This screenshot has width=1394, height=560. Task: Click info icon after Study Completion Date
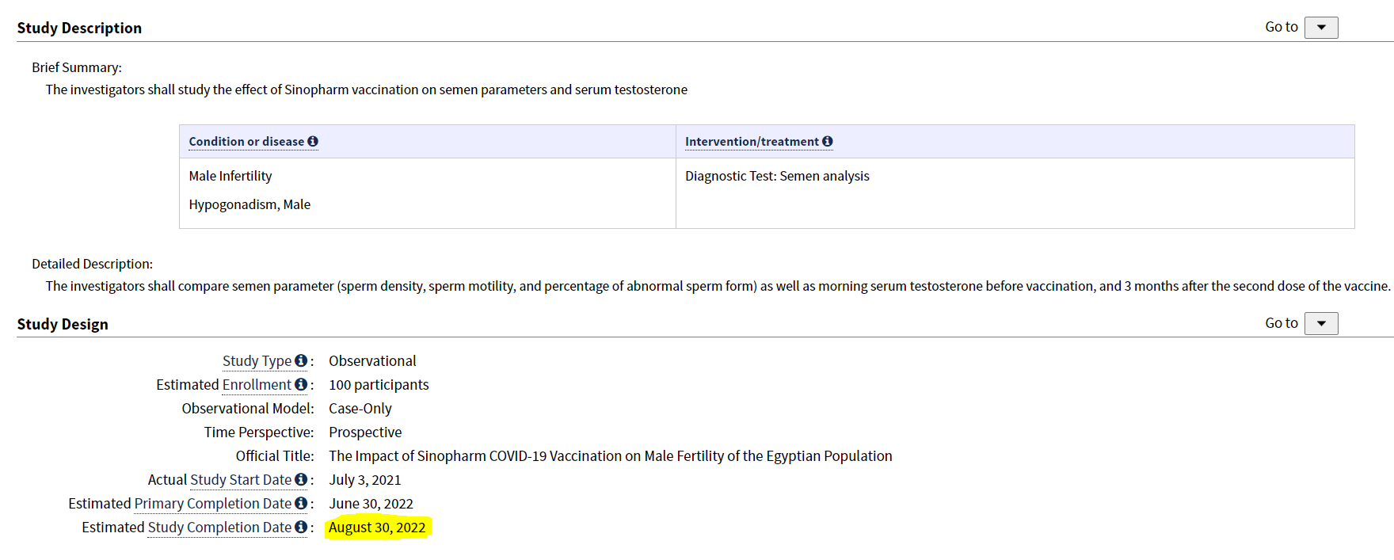[x=301, y=527]
